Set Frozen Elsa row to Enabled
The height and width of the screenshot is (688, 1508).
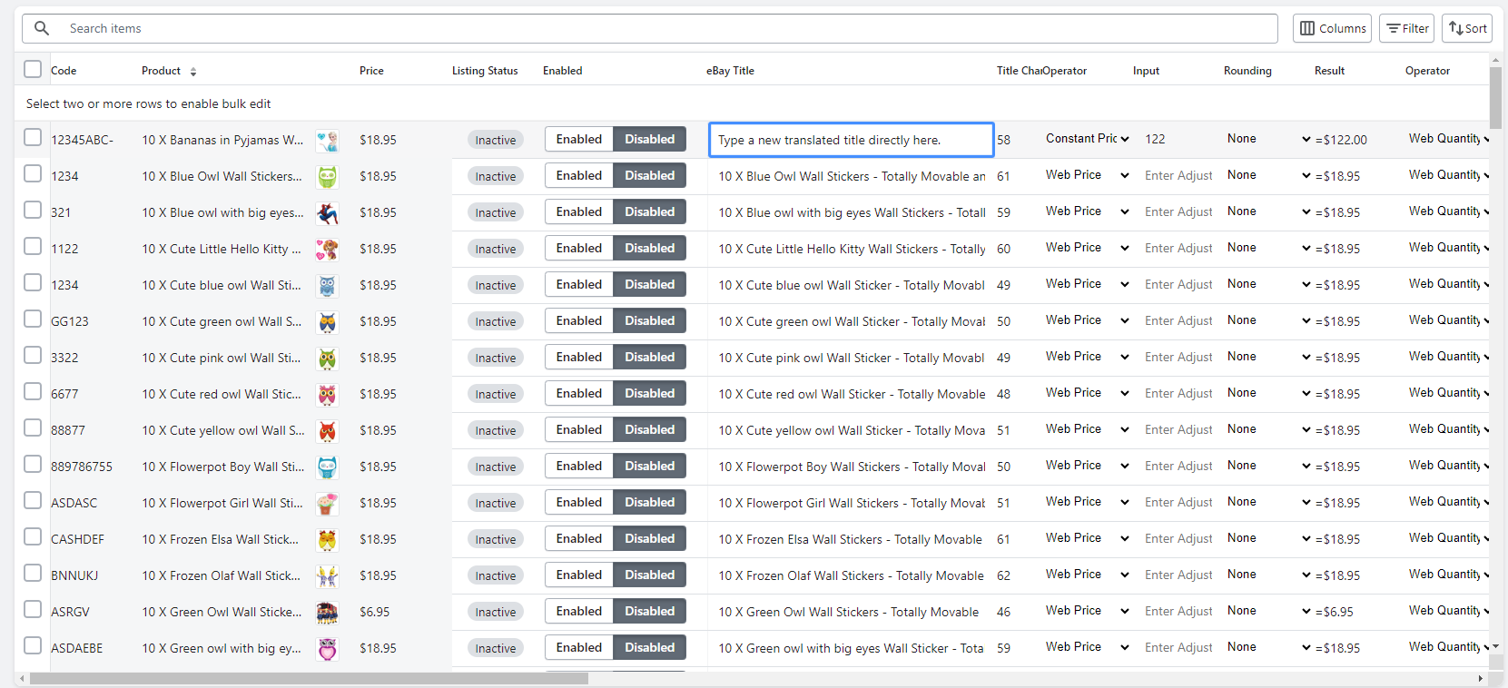pyautogui.click(x=579, y=538)
